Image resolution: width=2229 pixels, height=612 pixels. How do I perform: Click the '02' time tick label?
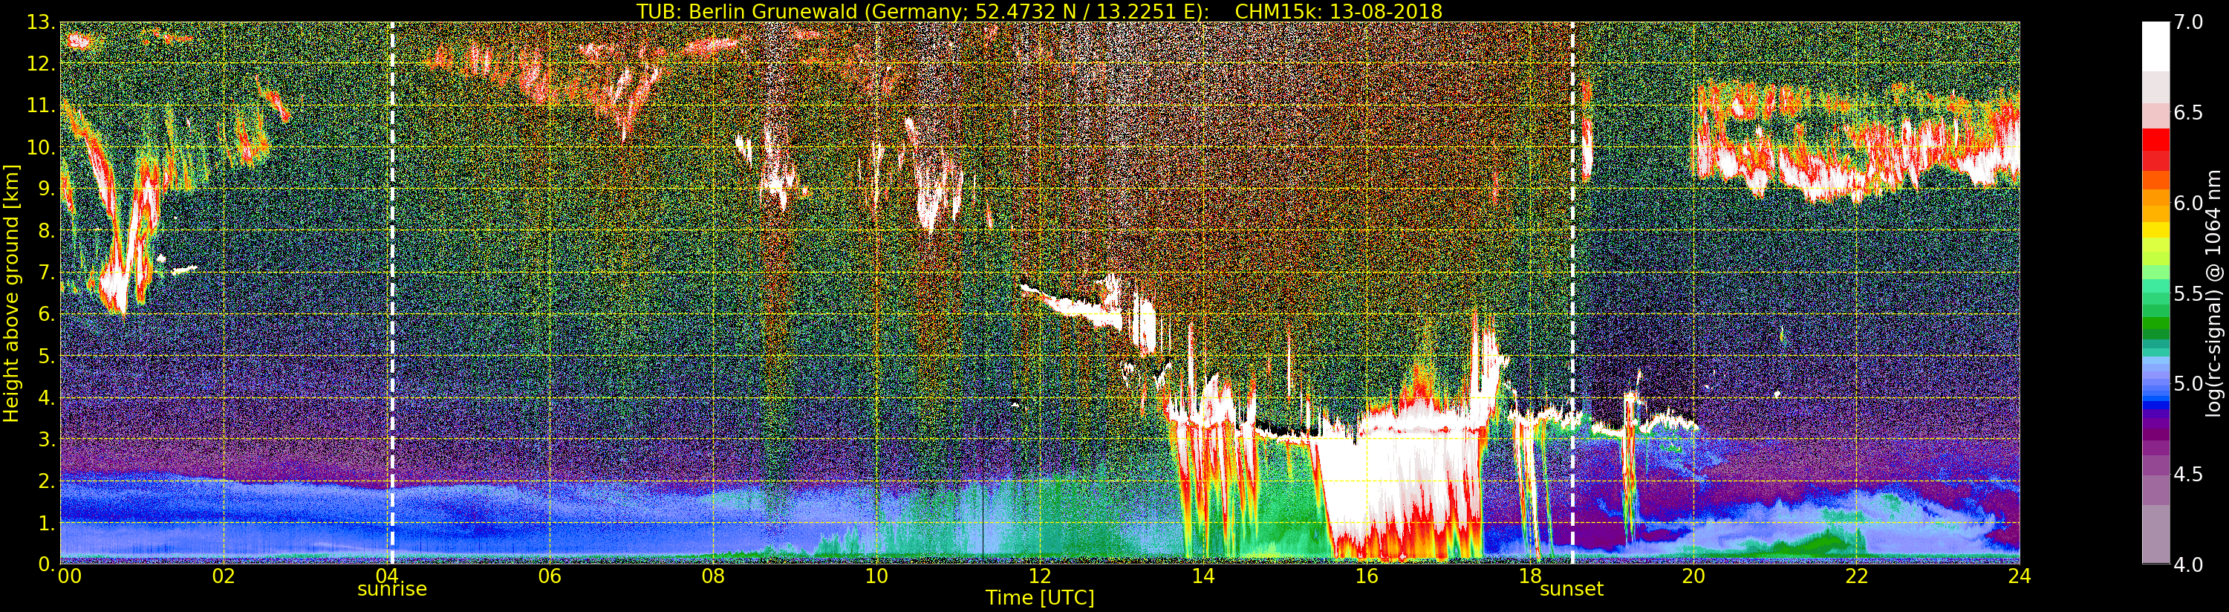[224, 576]
